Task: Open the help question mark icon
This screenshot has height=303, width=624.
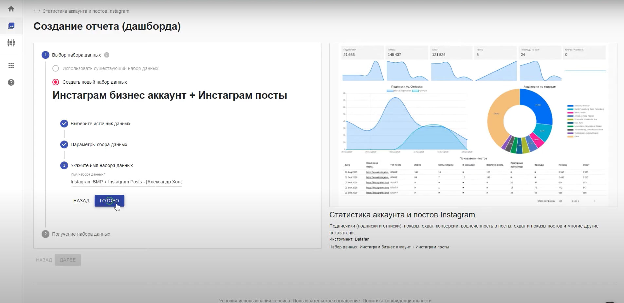Action: pos(11,82)
